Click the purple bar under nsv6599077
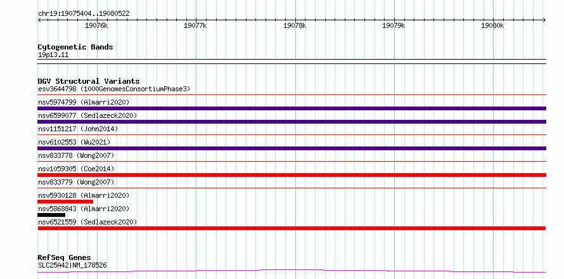The height and width of the screenshot is (279, 564). 292,122
